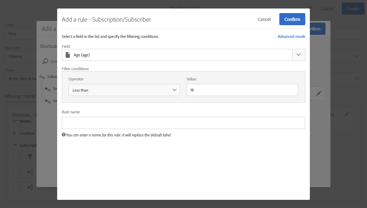Click the document icon in the Age field

(x=68, y=55)
